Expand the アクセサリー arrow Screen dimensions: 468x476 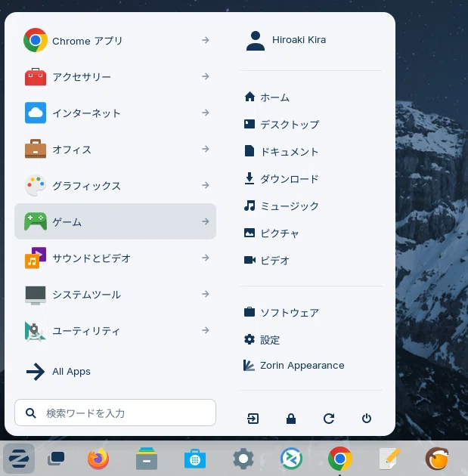[x=206, y=76]
